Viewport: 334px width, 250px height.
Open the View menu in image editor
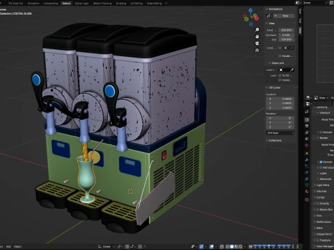324,98
